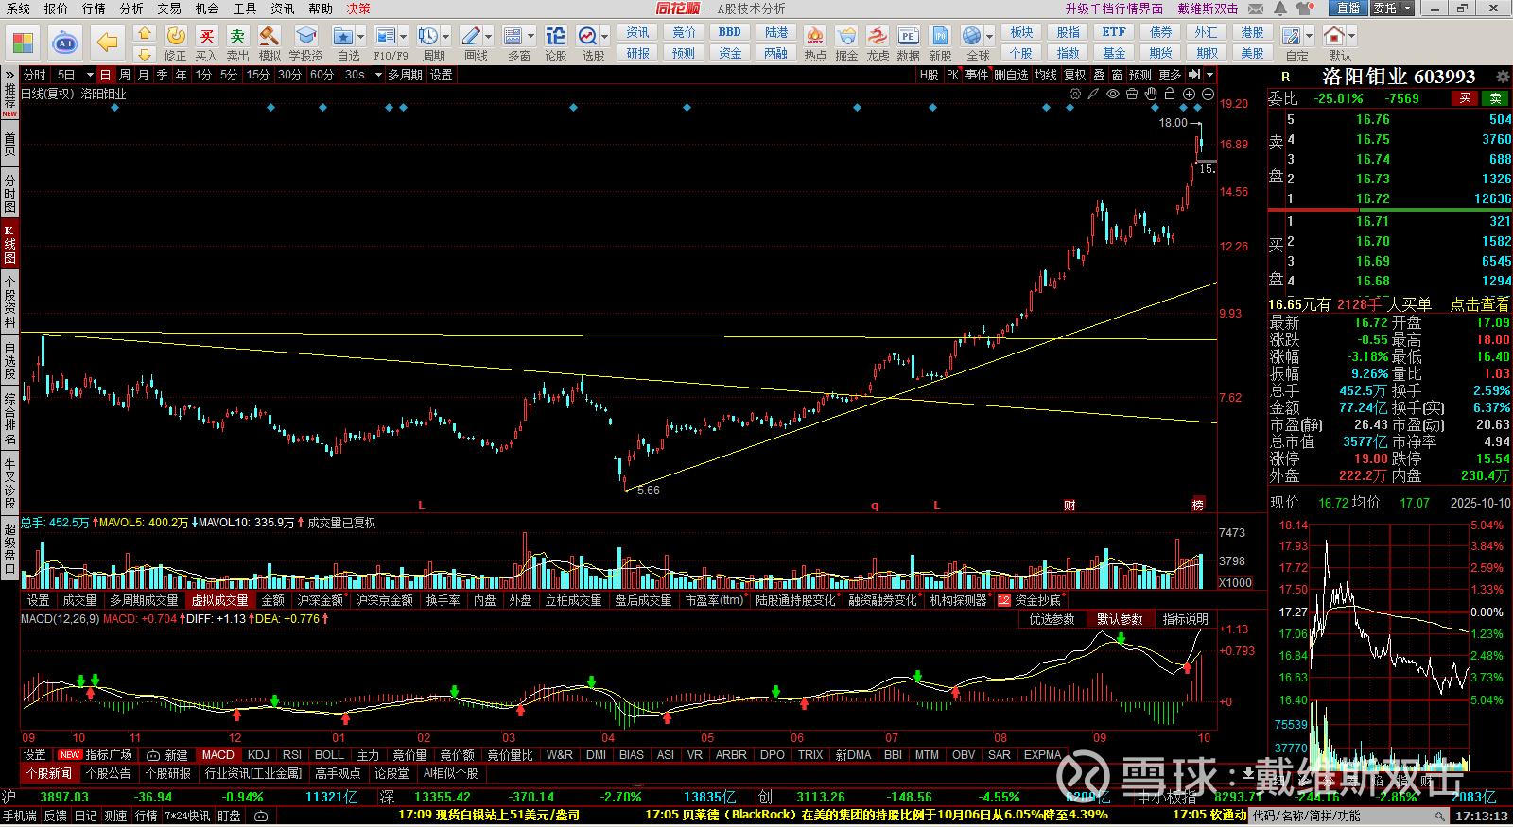Expand the 30s interval dropdown arrow
The height and width of the screenshot is (827, 1513).
point(376,75)
